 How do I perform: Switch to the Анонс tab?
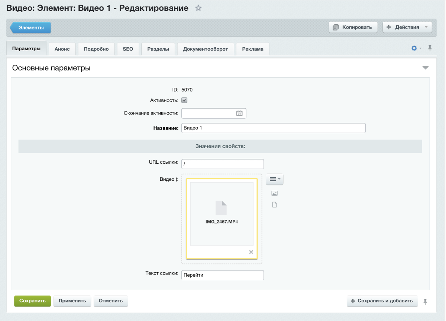pyautogui.click(x=62, y=49)
